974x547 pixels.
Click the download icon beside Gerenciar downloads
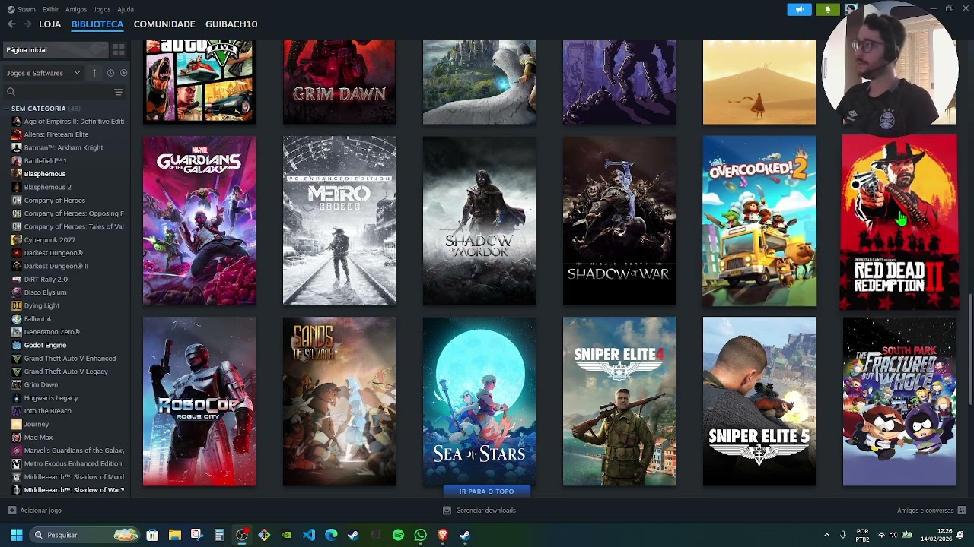(447, 511)
